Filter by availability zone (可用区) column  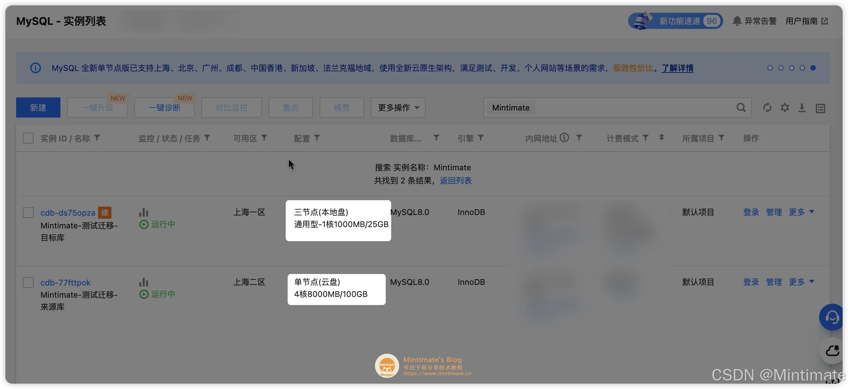(x=264, y=138)
